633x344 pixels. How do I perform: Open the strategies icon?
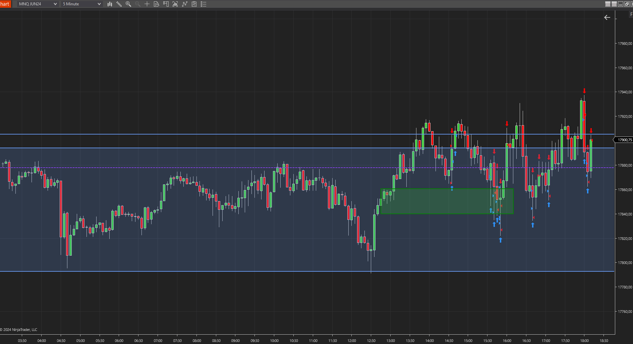194,4
